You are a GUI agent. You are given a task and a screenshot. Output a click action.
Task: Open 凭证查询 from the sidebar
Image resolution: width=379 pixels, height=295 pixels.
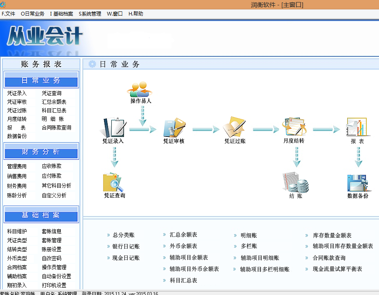click(52, 93)
